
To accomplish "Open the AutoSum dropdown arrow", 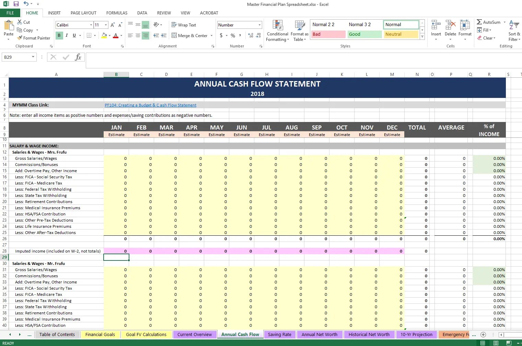I will point(504,22).
